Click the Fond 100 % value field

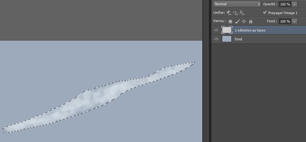(x=285, y=21)
